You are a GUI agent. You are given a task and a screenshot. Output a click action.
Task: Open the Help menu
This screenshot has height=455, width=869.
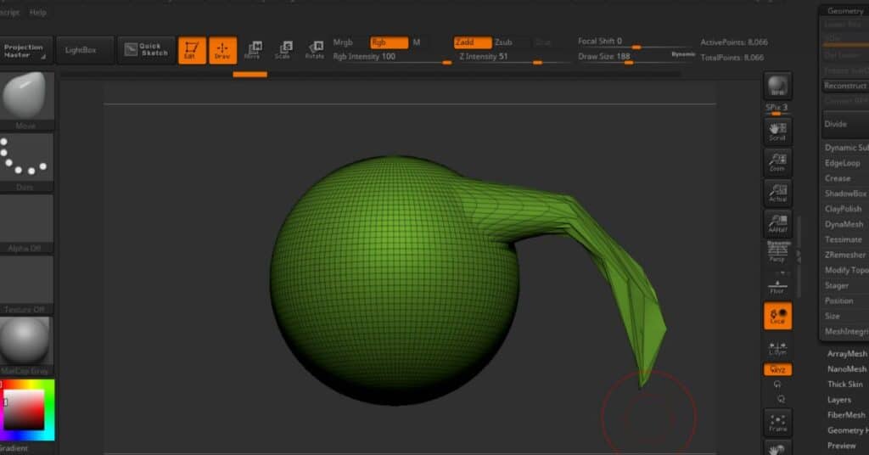38,13
